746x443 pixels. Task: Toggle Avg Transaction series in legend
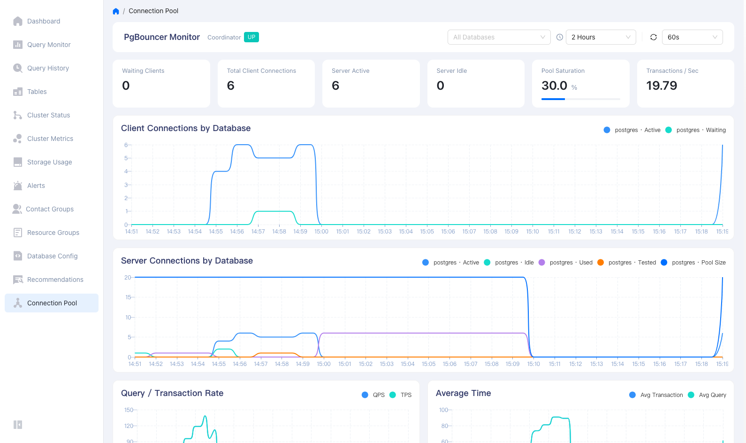(x=656, y=395)
